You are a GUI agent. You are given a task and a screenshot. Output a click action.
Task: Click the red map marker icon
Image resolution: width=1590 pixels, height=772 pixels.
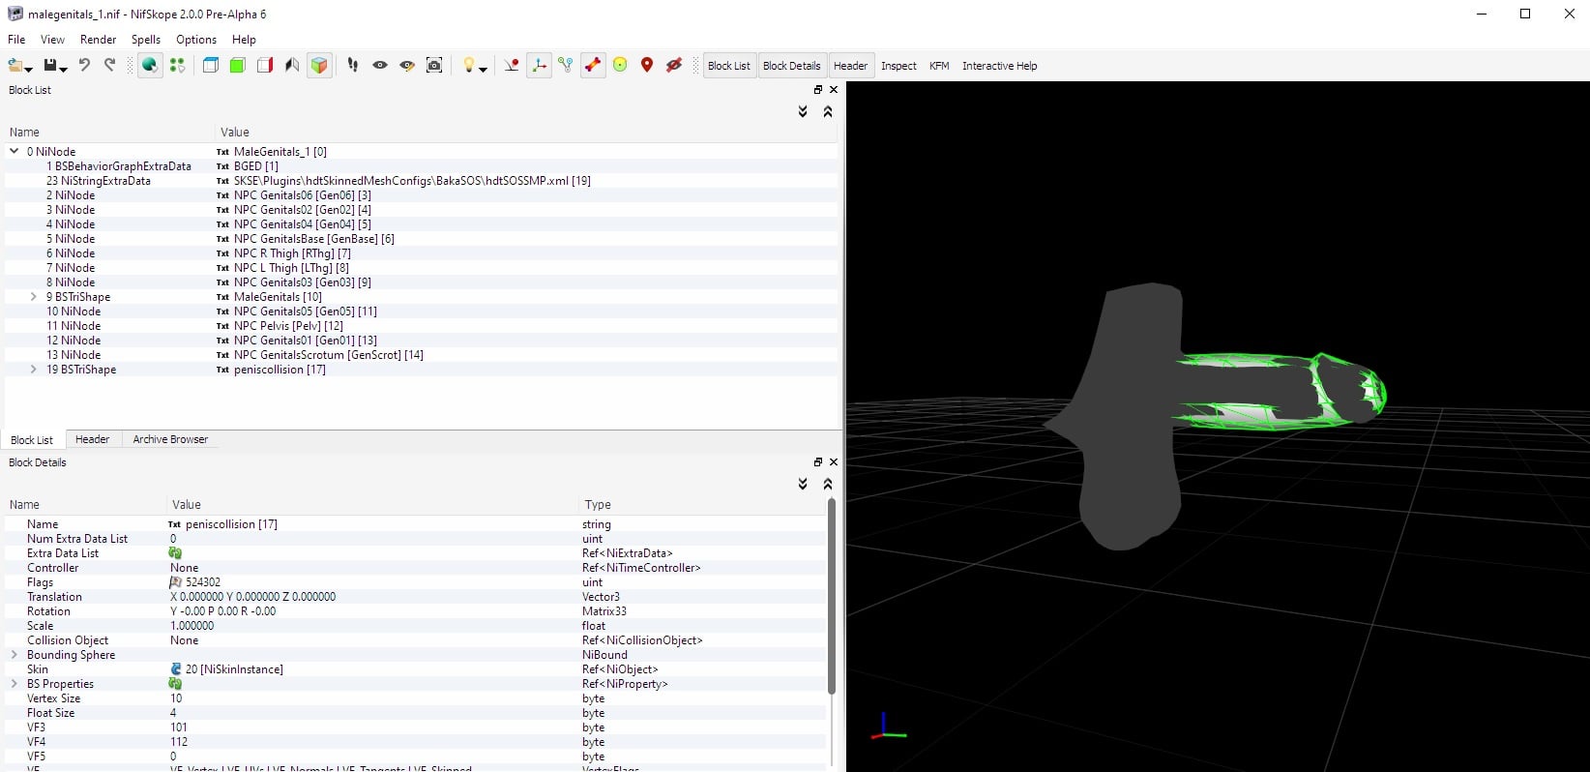(647, 65)
